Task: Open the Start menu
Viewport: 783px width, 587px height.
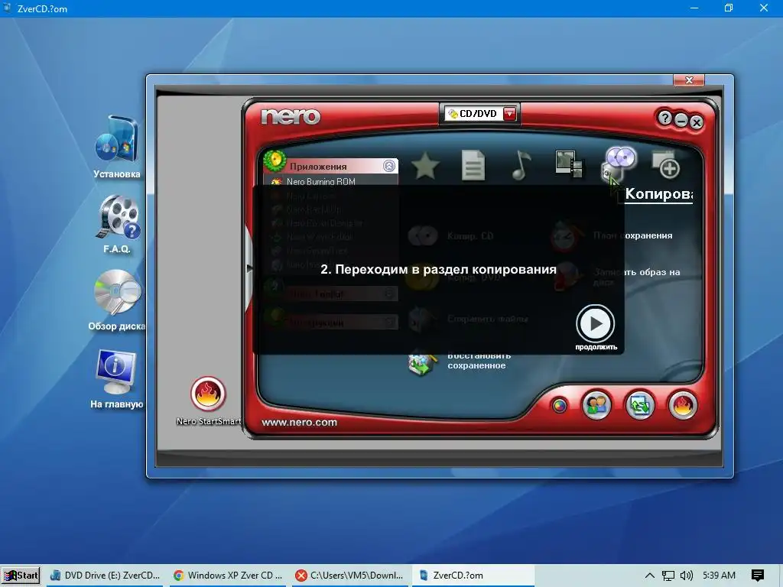Action: 21,576
